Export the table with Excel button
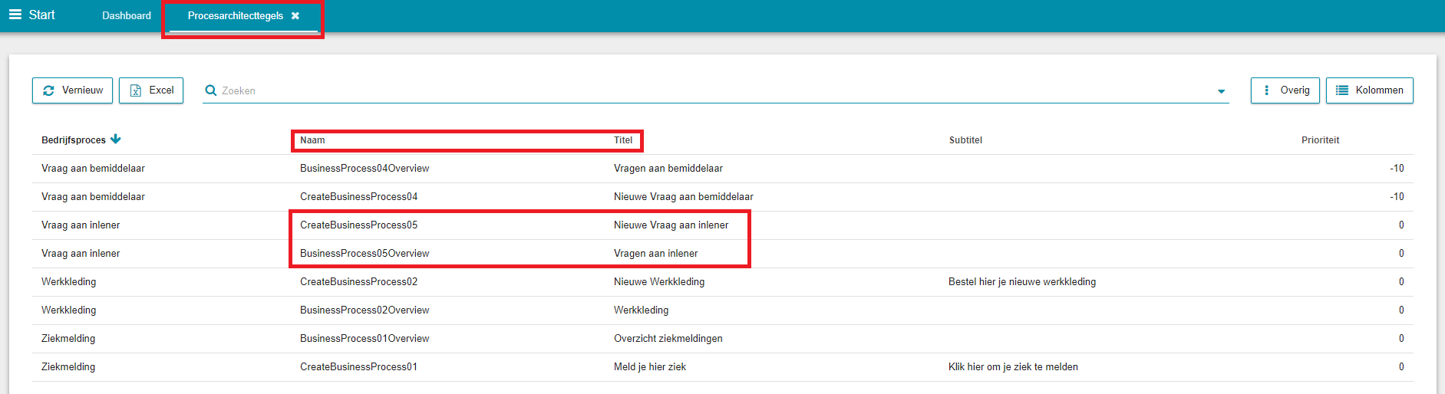This screenshot has height=394, width=1445. tap(151, 90)
